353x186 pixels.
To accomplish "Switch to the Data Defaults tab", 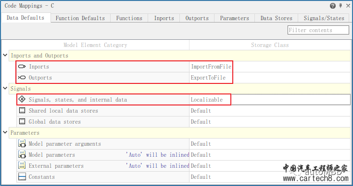I will tap(25, 18).
